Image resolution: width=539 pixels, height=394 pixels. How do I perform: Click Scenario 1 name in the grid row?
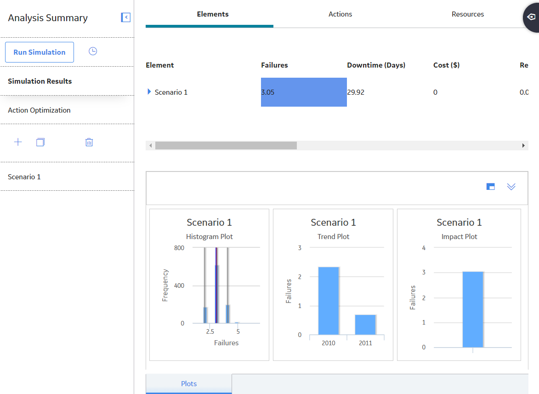pyautogui.click(x=171, y=92)
